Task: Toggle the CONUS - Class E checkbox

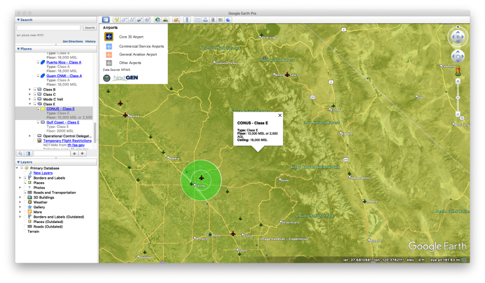Action: [x=39, y=109]
